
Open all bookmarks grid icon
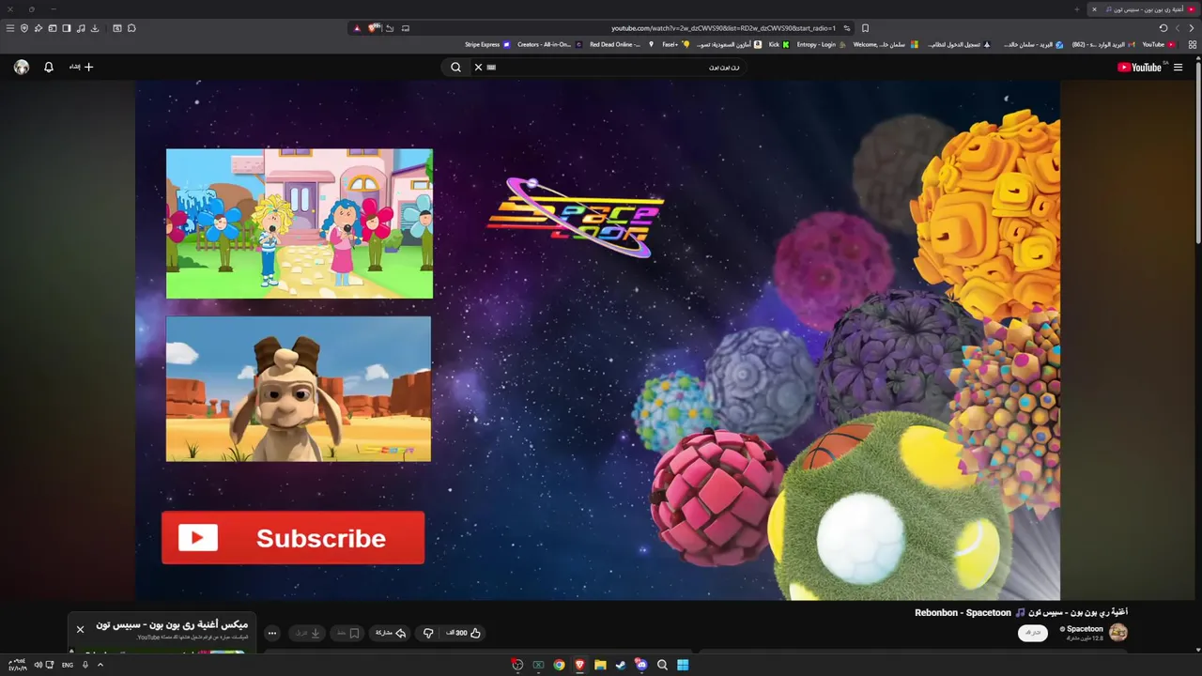1193,44
